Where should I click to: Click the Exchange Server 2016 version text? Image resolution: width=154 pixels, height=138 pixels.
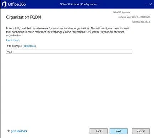tap(134, 17)
